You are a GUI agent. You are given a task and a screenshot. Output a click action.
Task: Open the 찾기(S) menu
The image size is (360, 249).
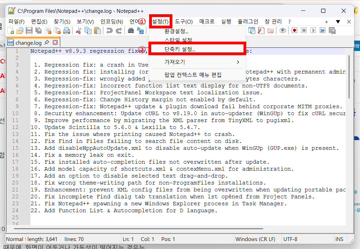[x=62, y=22]
